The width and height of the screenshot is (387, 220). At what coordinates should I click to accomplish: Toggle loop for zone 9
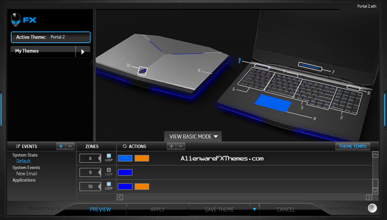pos(109,170)
